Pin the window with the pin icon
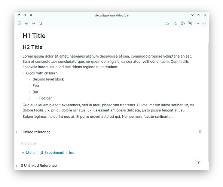This screenshot has width=223, height=187. coord(19,15)
